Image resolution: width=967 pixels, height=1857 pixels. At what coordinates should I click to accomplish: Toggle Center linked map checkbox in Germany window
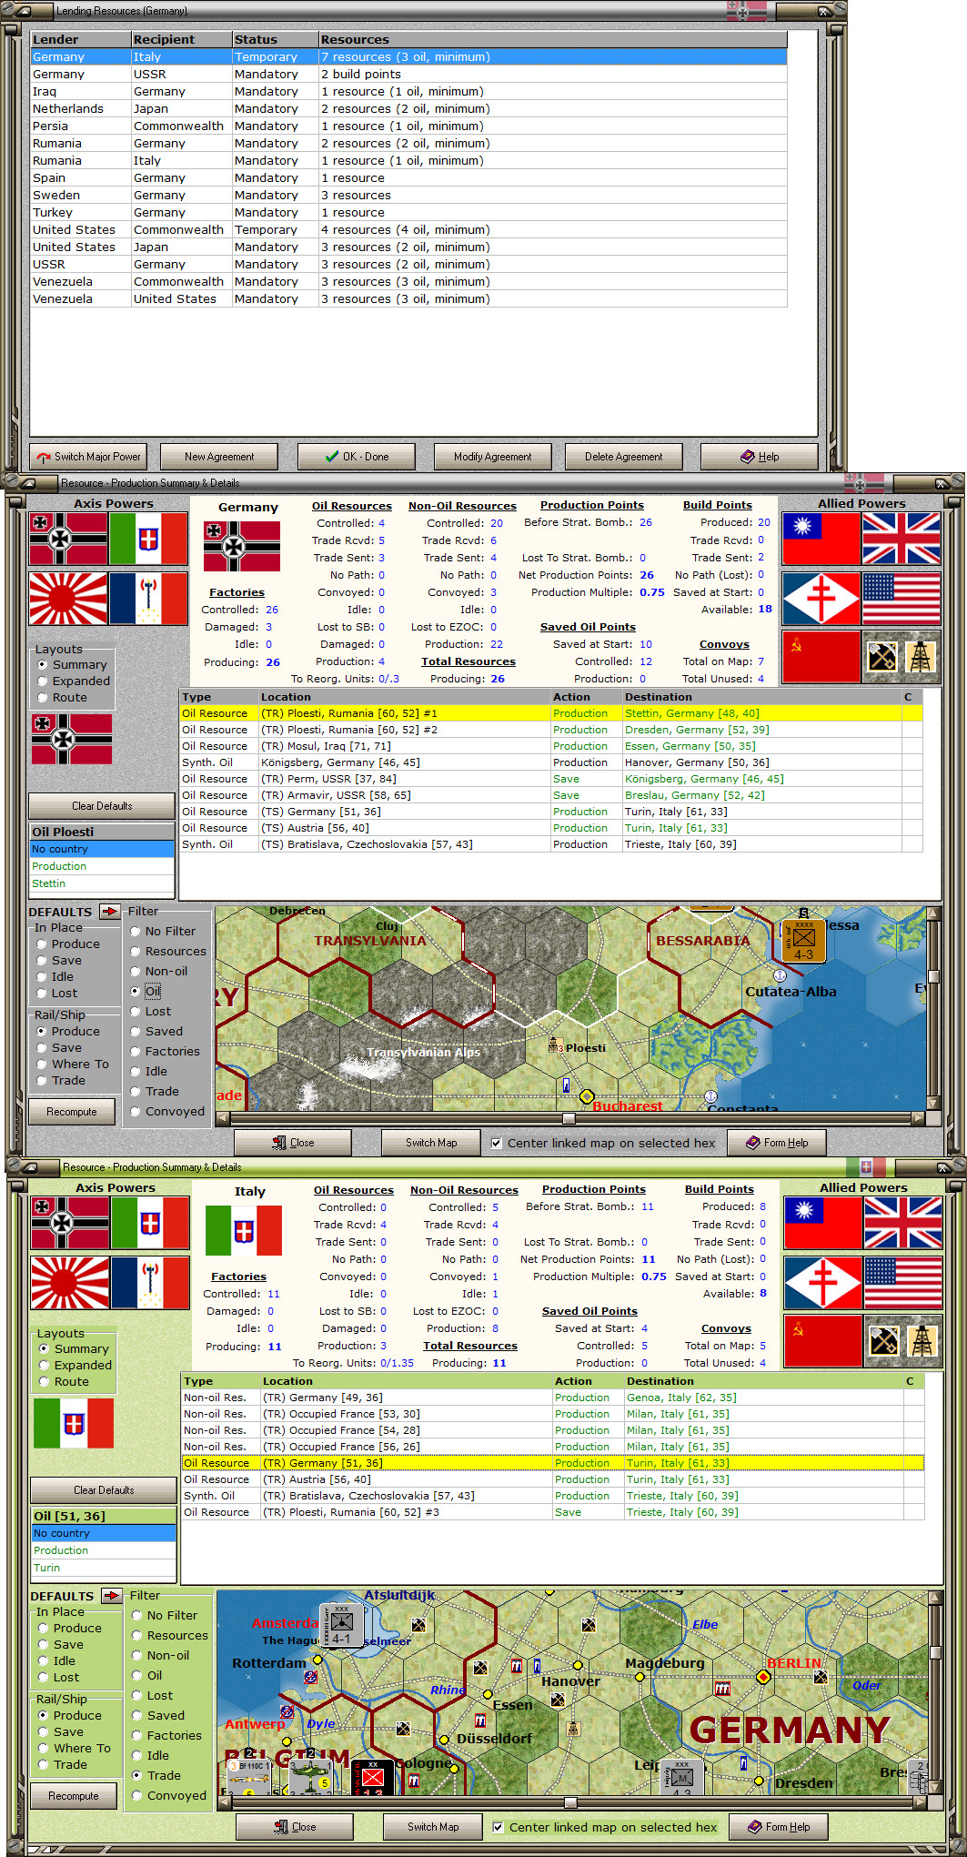tap(497, 1144)
